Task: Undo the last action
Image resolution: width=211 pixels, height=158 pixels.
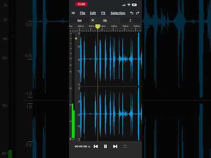Action: pyautogui.click(x=132, y=13)
